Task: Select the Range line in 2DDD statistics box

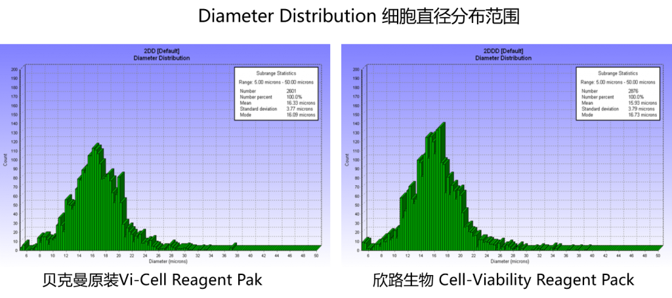Action: pyautogui.click(x=617, y=82)
